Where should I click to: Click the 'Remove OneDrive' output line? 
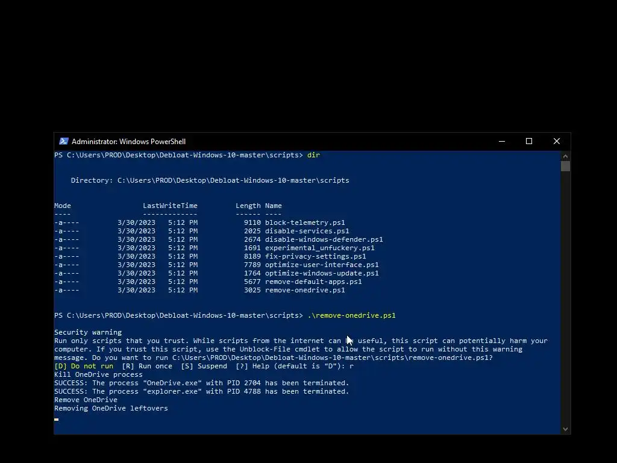click(86, 400)
